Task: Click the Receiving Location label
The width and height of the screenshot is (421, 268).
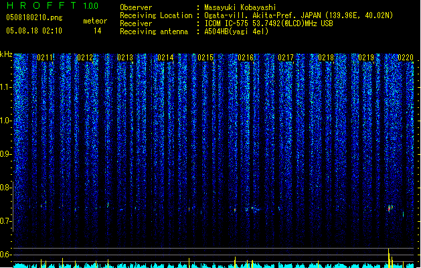Action: click(156, 15)
